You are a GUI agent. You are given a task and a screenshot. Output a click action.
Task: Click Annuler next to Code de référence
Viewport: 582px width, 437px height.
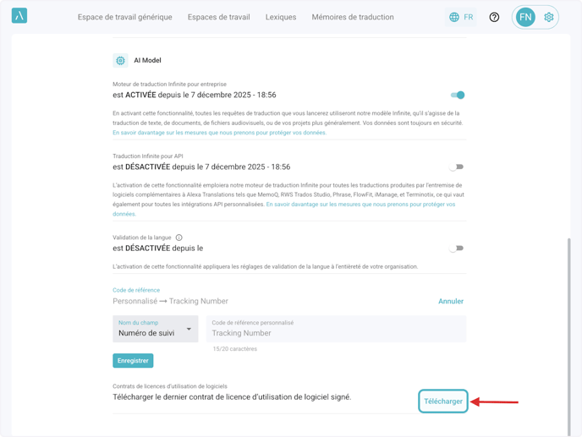[451, 301]
